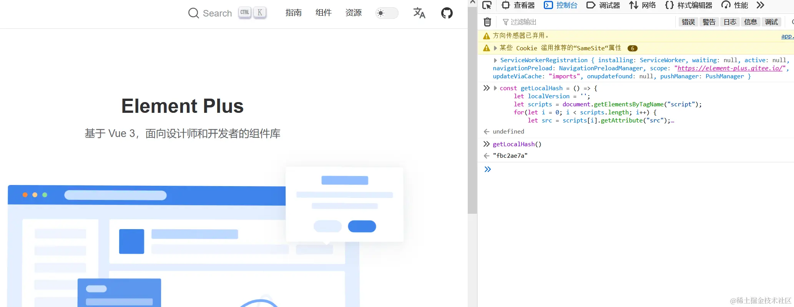Viewport: 794px width, 307px height.
Task: Open the app source link in warning row
Action: pos(787,36)
